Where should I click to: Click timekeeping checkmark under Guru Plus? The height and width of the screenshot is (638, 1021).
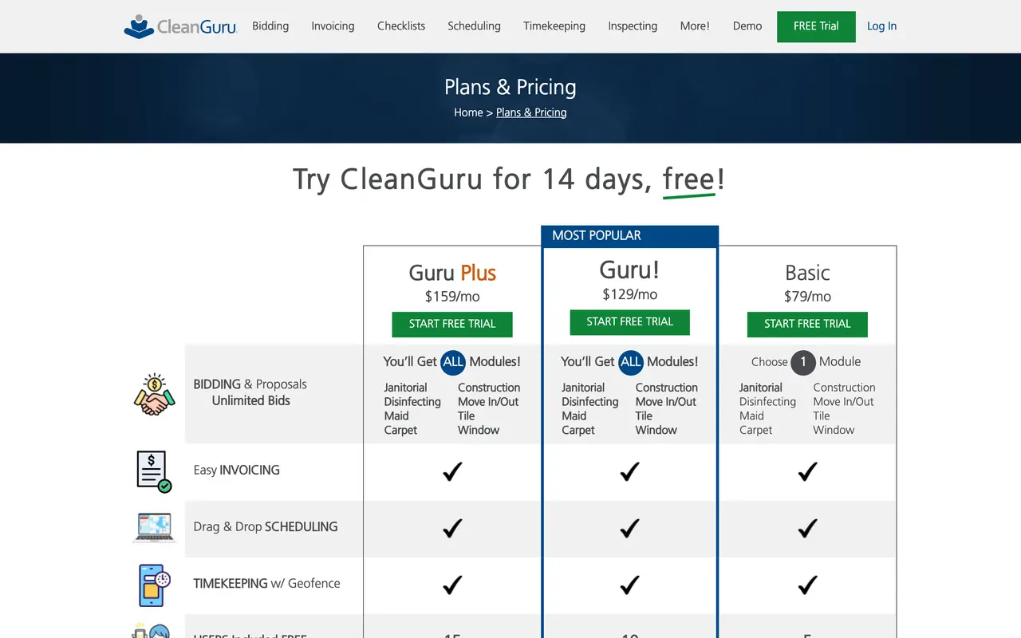pos(452,585)
